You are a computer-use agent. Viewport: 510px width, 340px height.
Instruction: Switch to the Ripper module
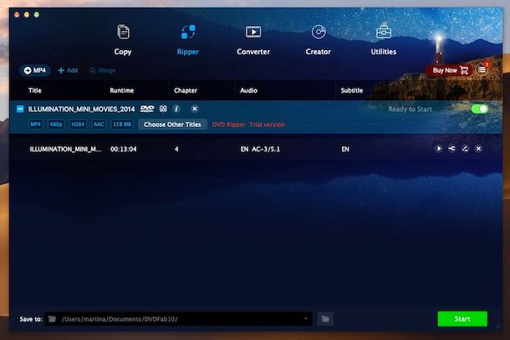pos(187,40)
